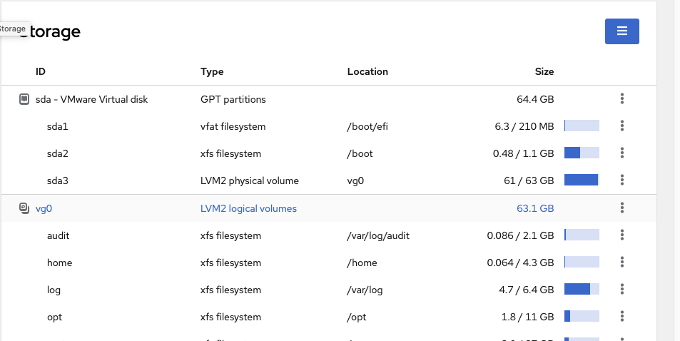Click the log volume usage bar
This screenshot has height=341, width=680.
tap(581, 290)
